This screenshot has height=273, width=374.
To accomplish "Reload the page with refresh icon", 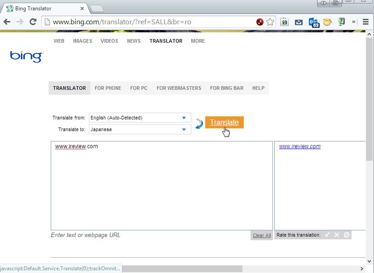I will pos(33,22).
